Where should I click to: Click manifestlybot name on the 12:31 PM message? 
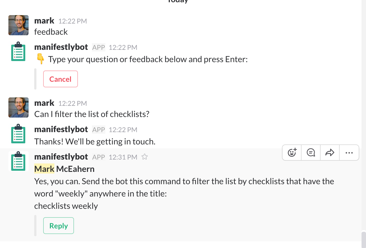(61, 157)
